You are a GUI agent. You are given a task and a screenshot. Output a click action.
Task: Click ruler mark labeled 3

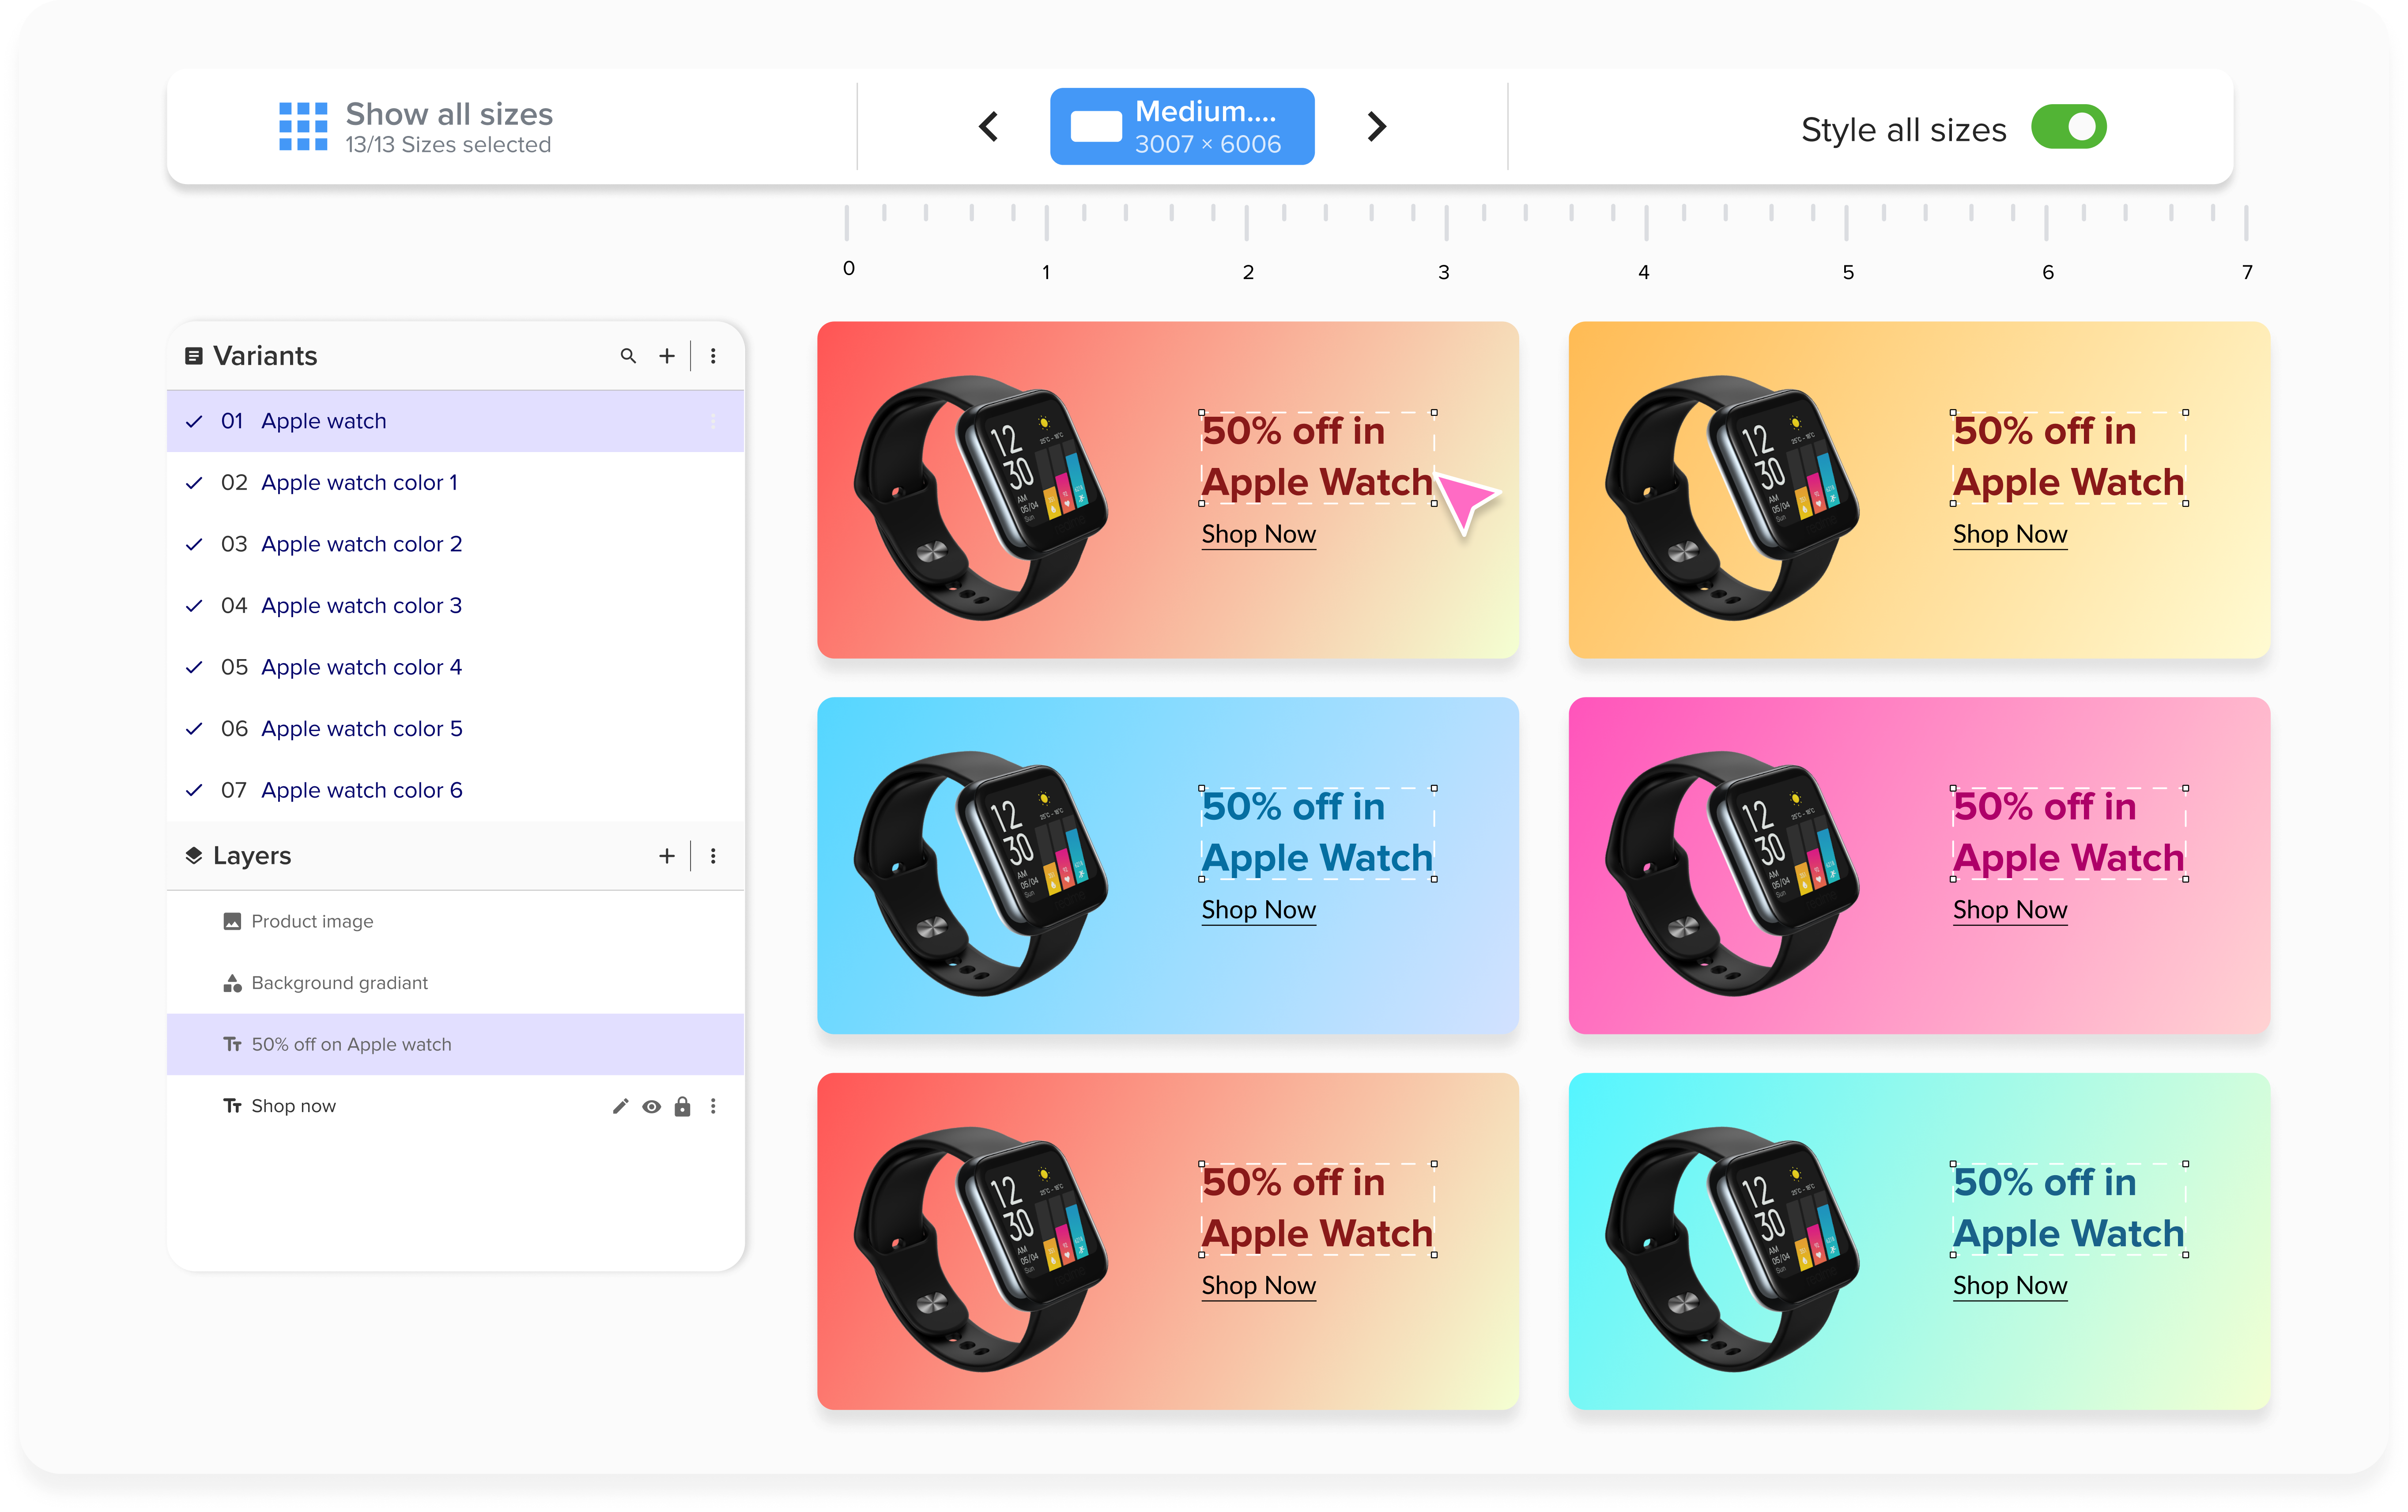pyautogui.click(x=1444, y=272)
